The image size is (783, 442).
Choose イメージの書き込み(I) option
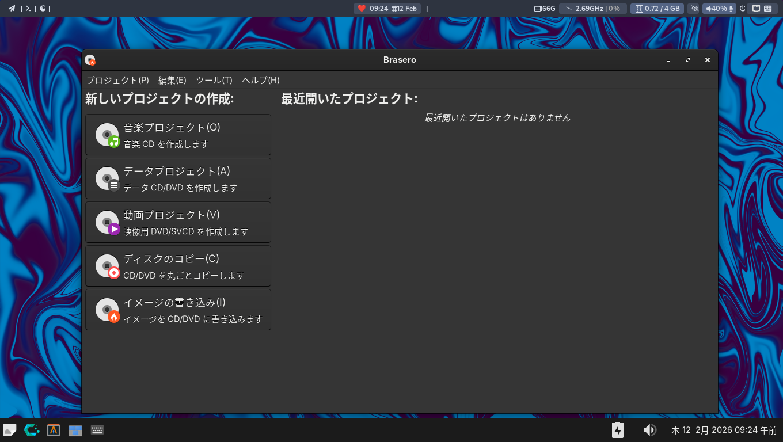pos(178,310)
